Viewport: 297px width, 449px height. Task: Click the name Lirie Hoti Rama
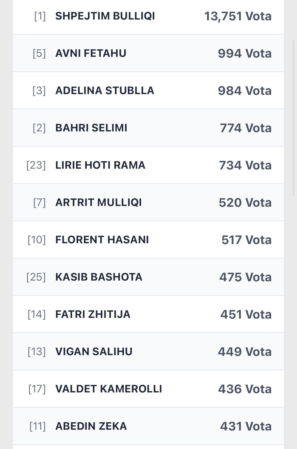100,165
